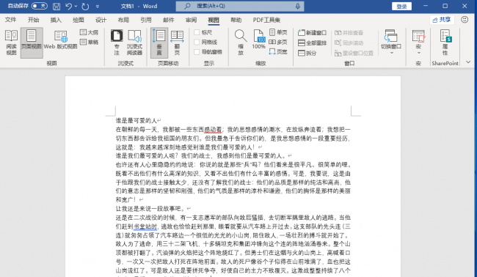This screenshot has height=277, width=477.
Task: Split (拆分) the document window
Action: (307, 53)
